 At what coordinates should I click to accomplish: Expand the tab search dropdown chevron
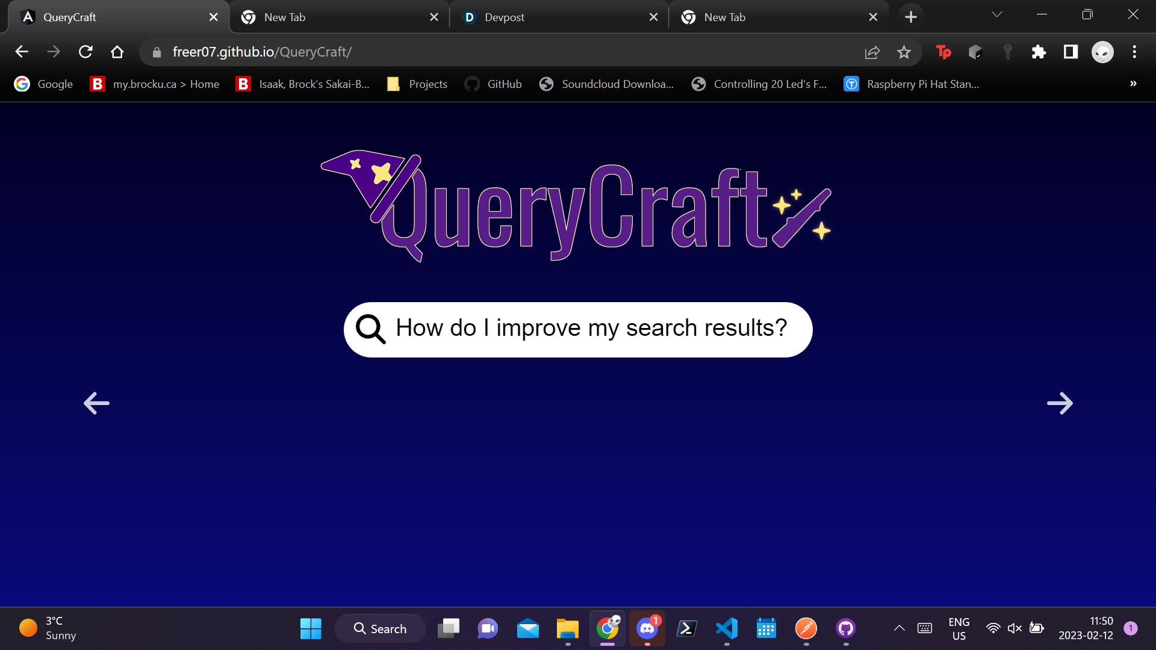(x=997, y=15)
